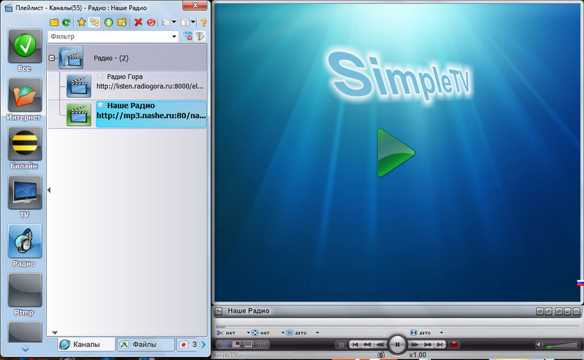
Task: Toggle the column bars view button
Action: click(x=261, y=345)
